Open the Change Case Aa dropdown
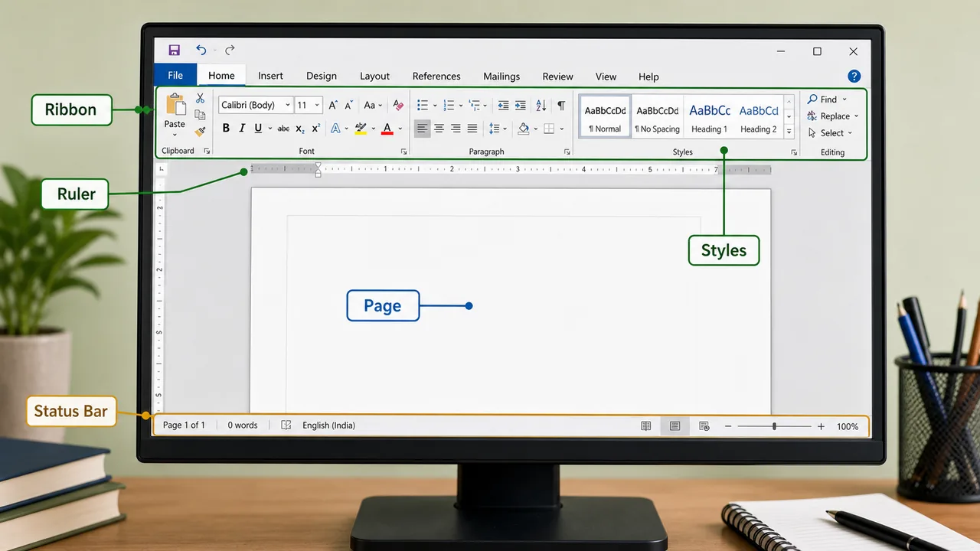 pos(373,106)
